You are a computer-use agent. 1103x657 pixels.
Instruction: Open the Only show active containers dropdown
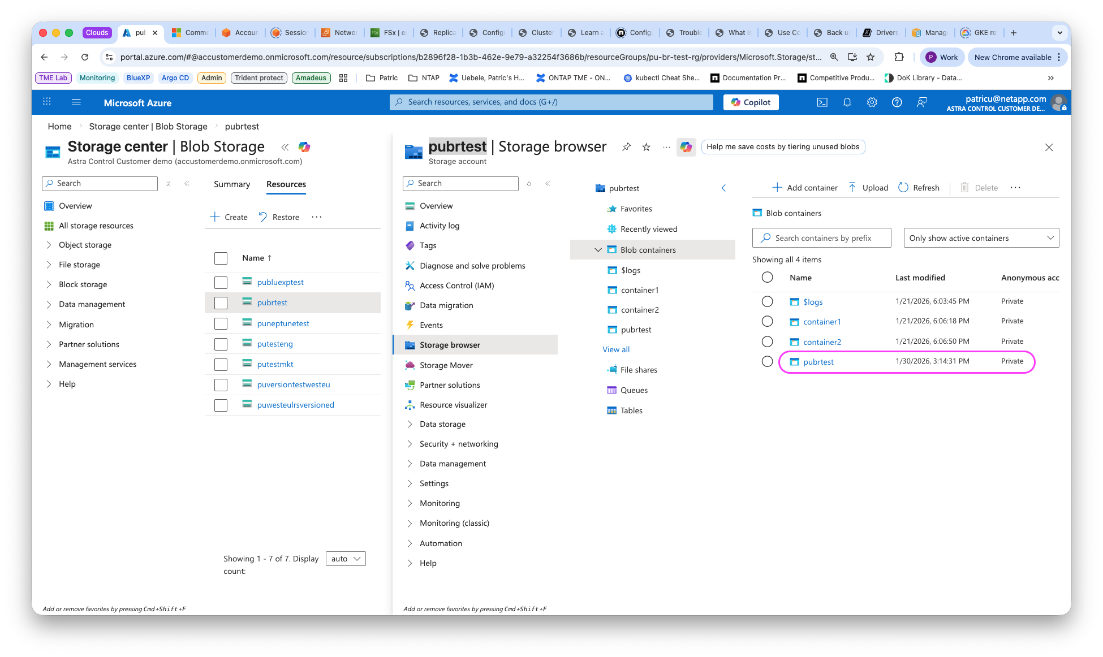(x=981, y=238)
